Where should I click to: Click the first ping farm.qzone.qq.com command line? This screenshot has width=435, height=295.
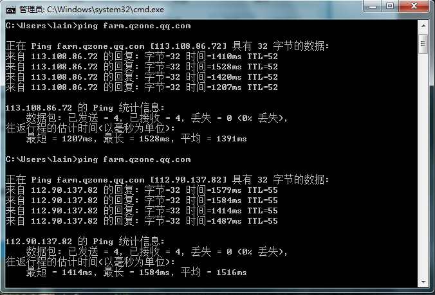coord(98,26)
